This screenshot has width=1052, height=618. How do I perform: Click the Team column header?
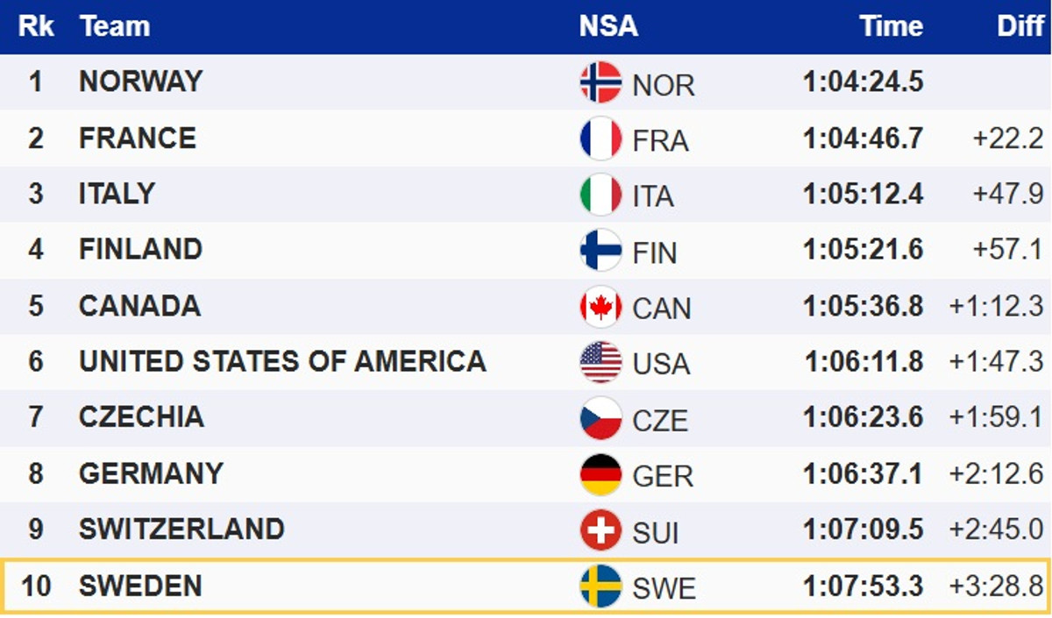tap(114, 26)
